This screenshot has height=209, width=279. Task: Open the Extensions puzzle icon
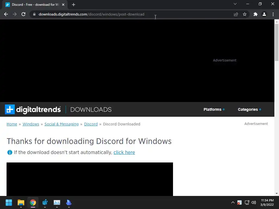click(x=256, y=14)
